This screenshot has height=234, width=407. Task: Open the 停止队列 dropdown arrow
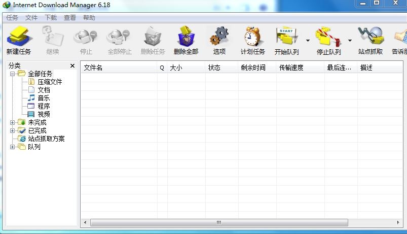coord(349,41)
